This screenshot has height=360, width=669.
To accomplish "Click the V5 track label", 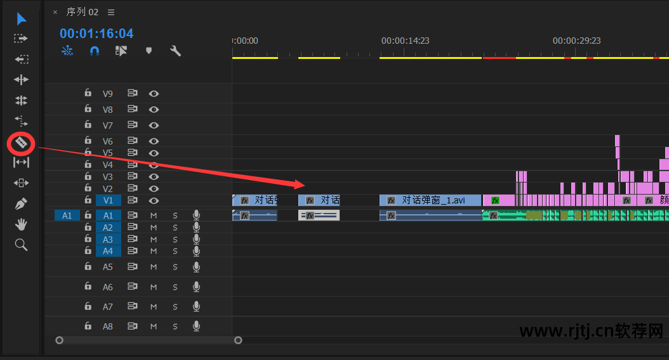I will tap(107, 153).
